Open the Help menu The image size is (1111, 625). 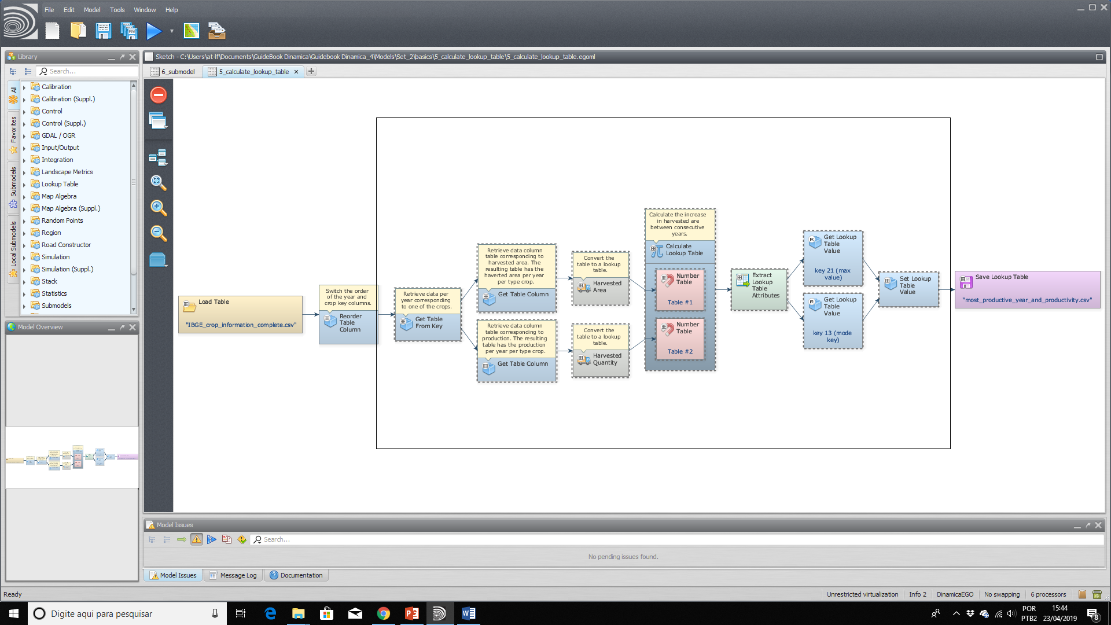pyautogui.click(x=172, y=10)
